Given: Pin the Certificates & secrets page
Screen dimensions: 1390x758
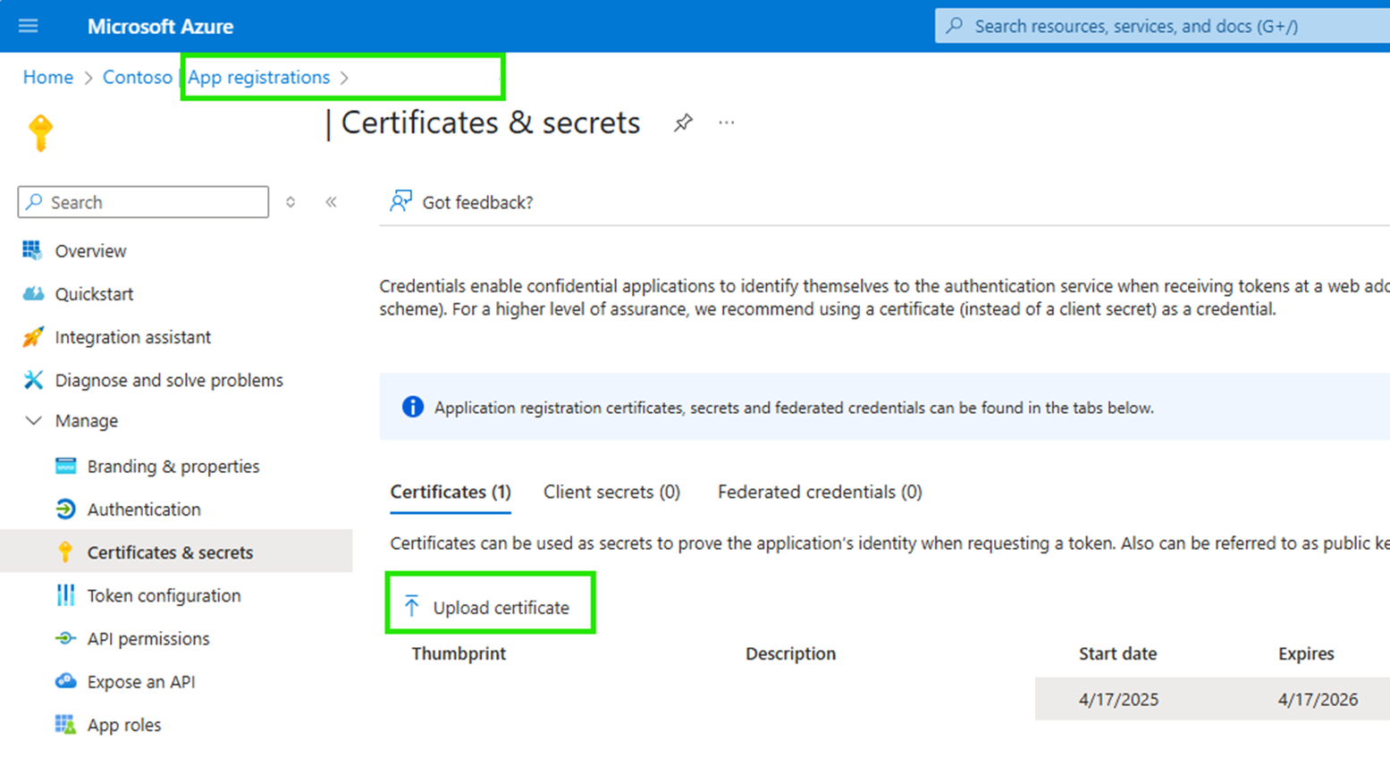Looking at the screenshot, I should (x=683, y=124).
